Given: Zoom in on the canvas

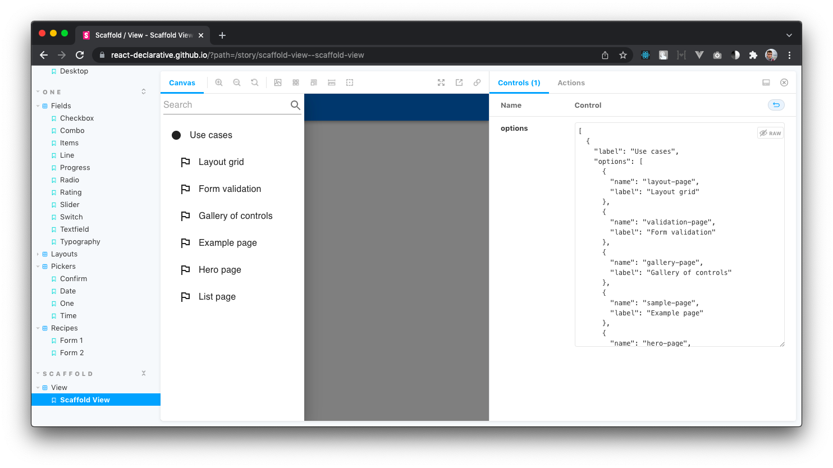Looking at the screenshot, I should pos(219,82).
